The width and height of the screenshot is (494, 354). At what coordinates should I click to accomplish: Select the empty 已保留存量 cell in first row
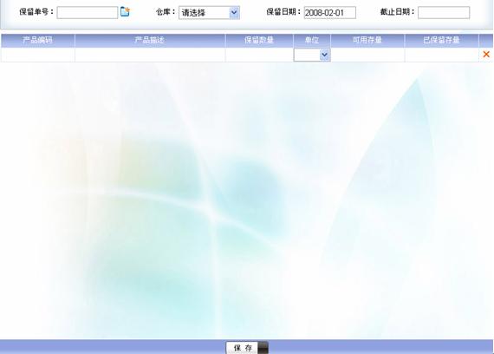441,55
